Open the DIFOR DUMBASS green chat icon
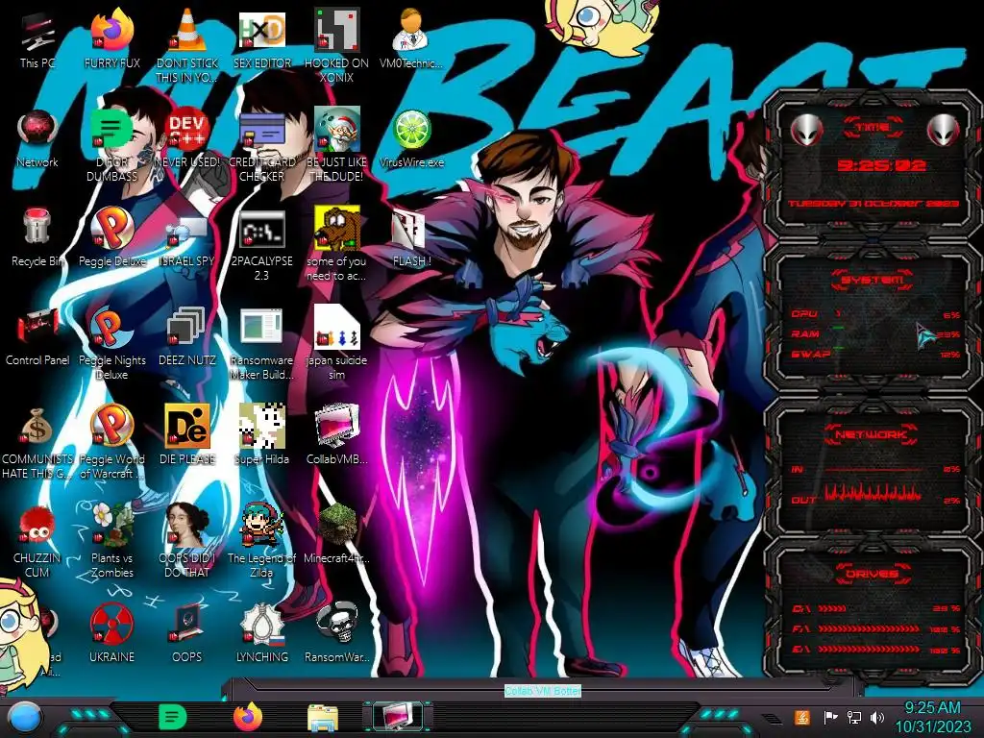984x738 pixels. pyautogui.click(x=111, y=130)
